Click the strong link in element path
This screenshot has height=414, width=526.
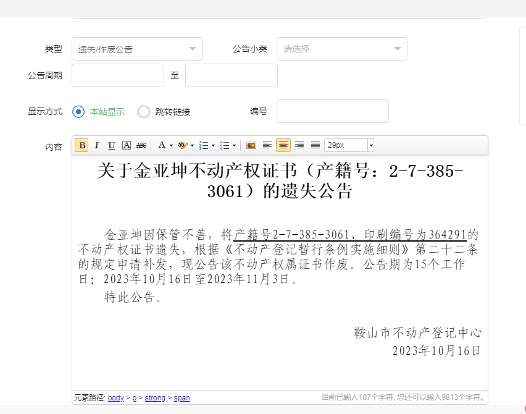pos(155,397)
